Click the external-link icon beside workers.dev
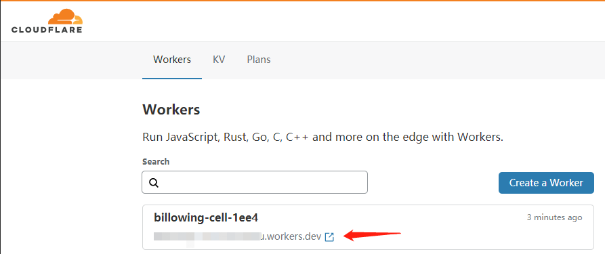The width and height of the screenshot is (605, 254). [x=329, y=236]
